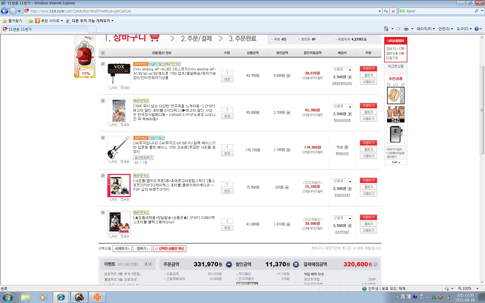Screen dimensions: 485x303
Task: Click the browser Back arrow button
Action: [x=4, y=11]
